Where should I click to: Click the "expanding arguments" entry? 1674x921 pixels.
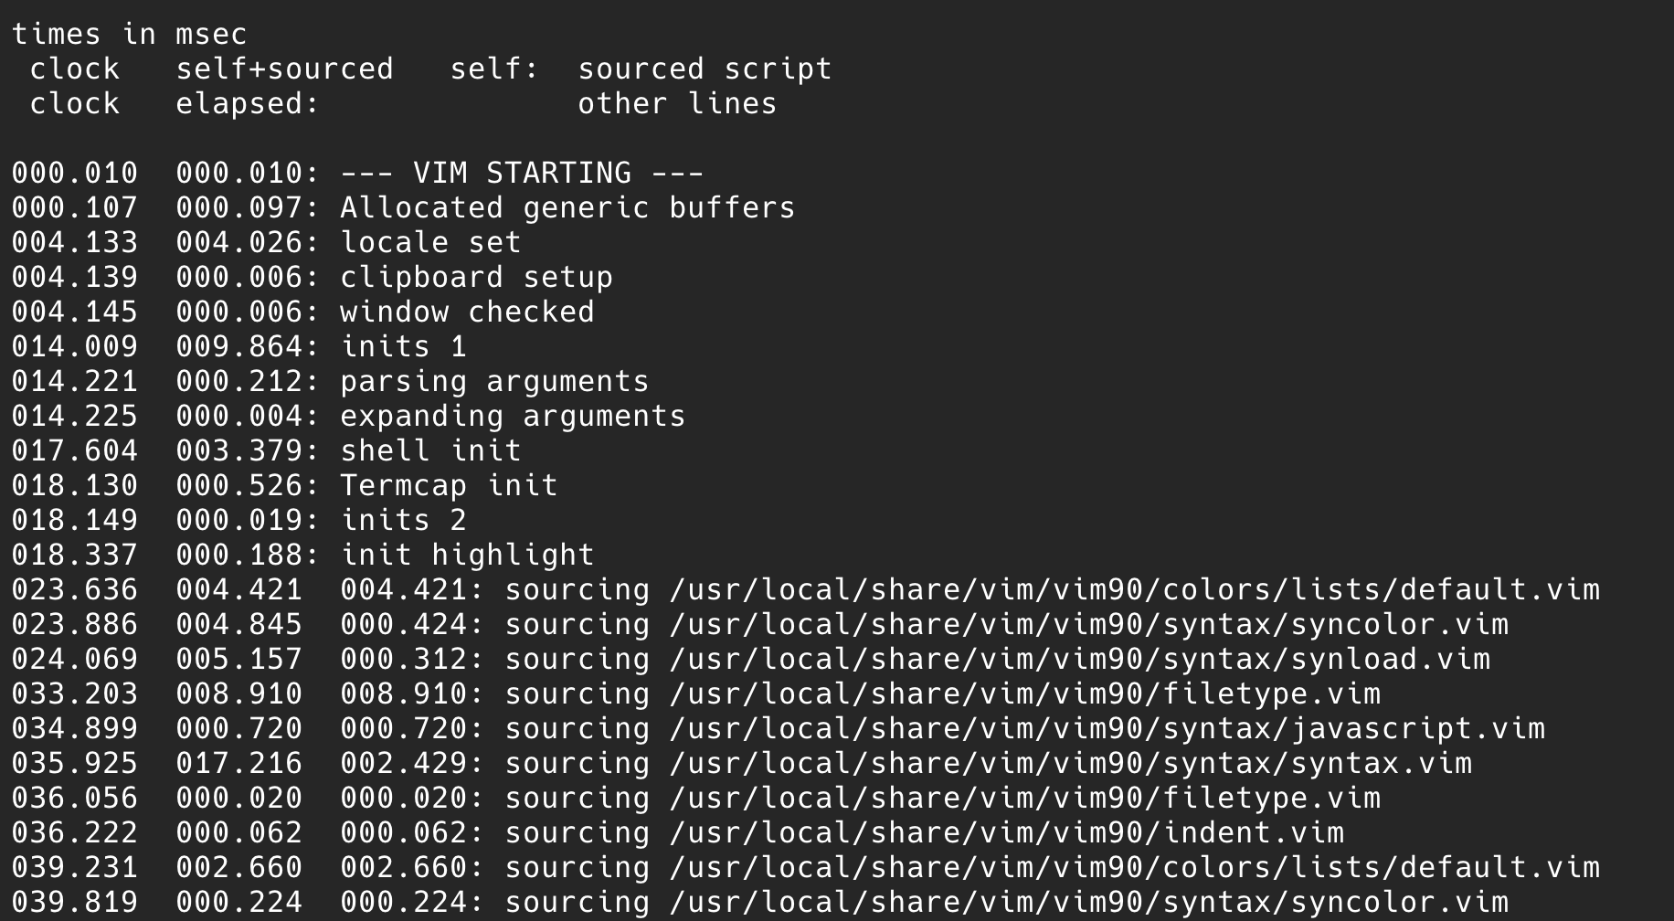pos(513,416)
